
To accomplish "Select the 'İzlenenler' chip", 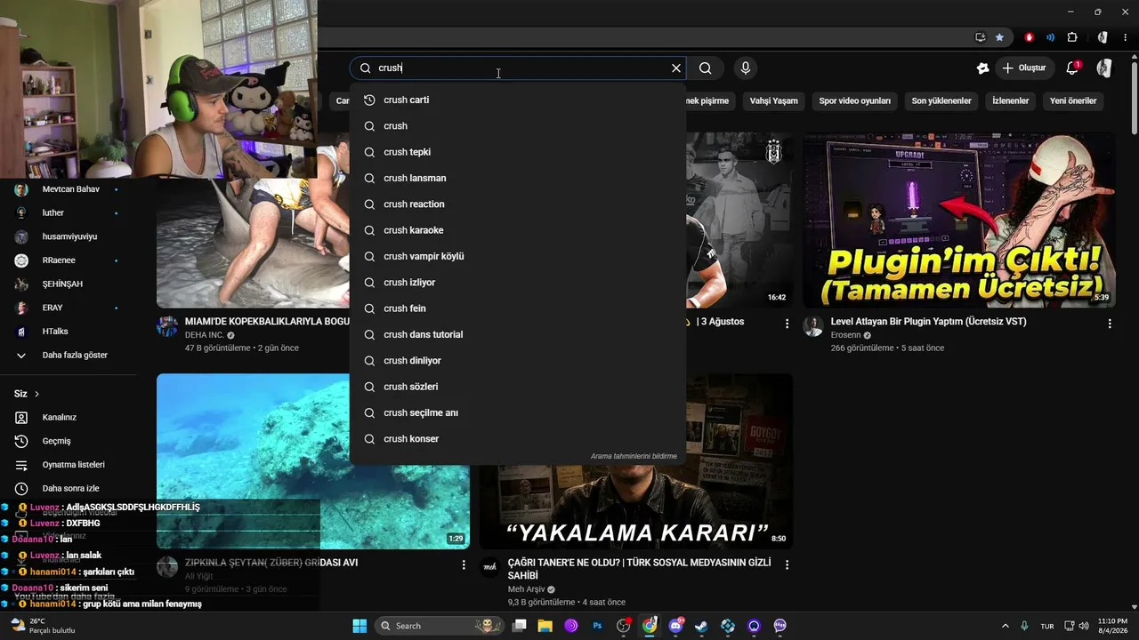I will click(x=1010, y=101).
